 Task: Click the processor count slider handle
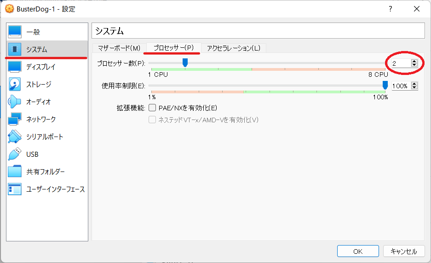tap(185, 63)
